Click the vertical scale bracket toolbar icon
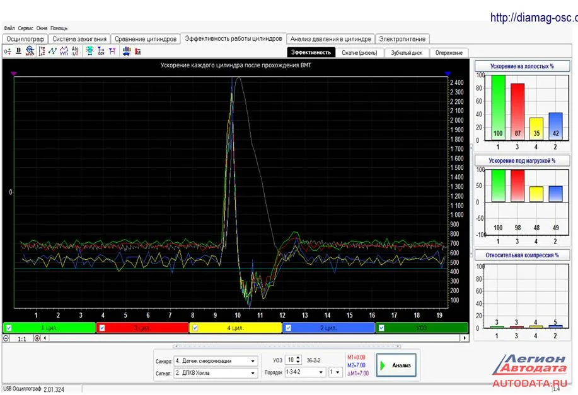Image resolution: width=578 pixels, height=395 pixels. 42,51
